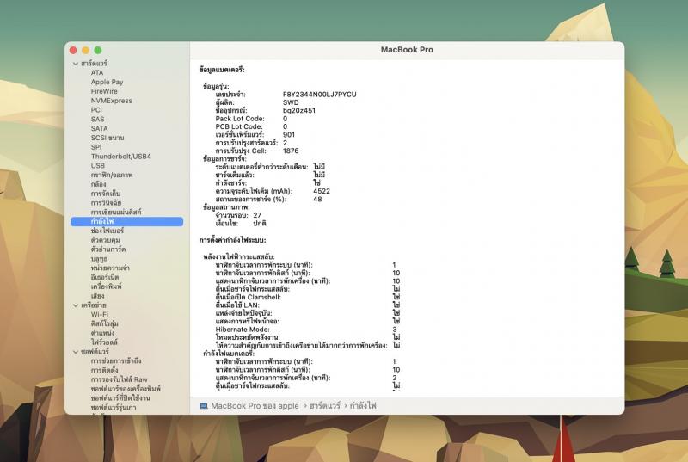Open Thunderbolt/USB4 entry

click(121, 157)
